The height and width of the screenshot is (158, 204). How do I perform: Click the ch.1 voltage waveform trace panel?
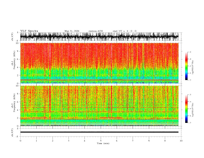tap(99, 37)
